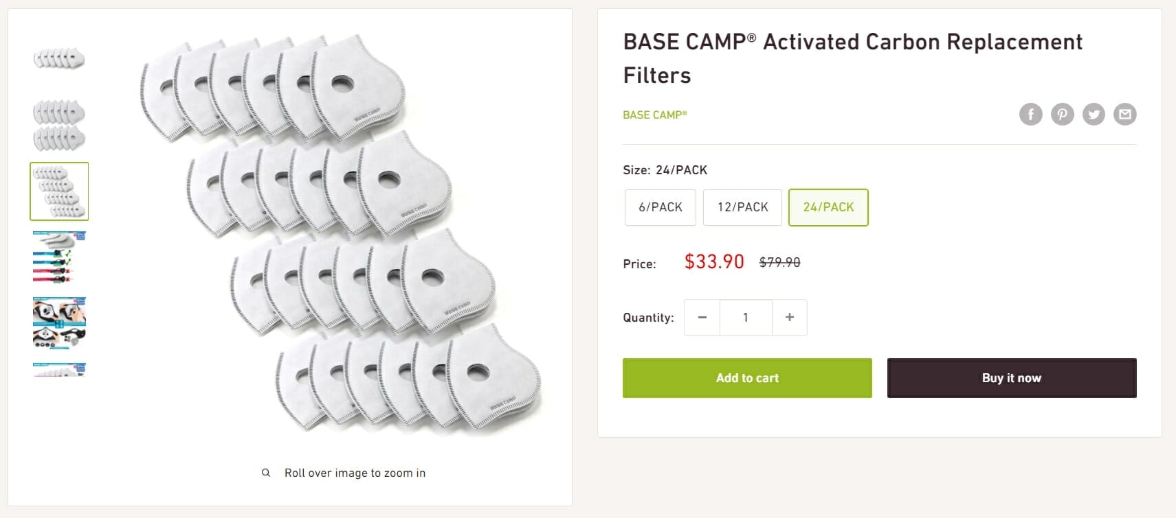The width and height of the screenshot is (1176, 518).
Task: Click Buy it now
Action: click(1011, 377)
